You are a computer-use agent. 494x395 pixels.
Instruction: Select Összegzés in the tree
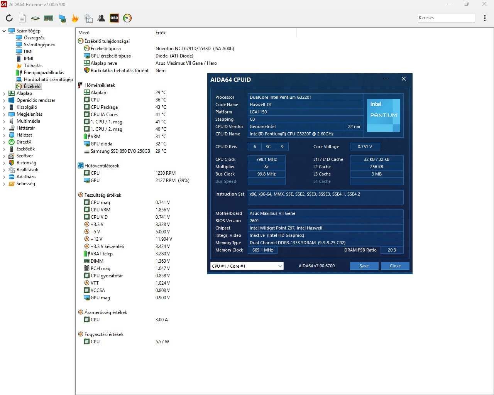(34, 38)
